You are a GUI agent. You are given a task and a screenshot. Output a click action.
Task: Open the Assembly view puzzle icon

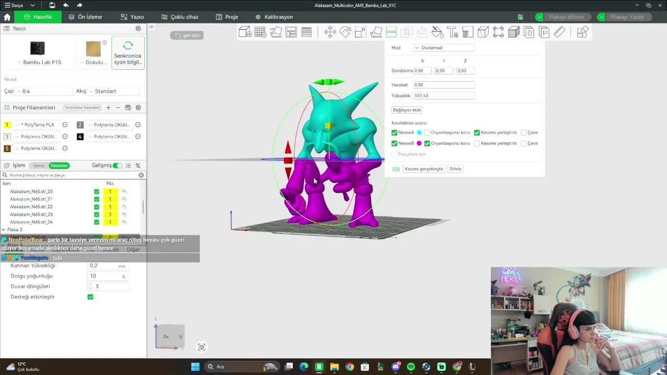(583, 32)
